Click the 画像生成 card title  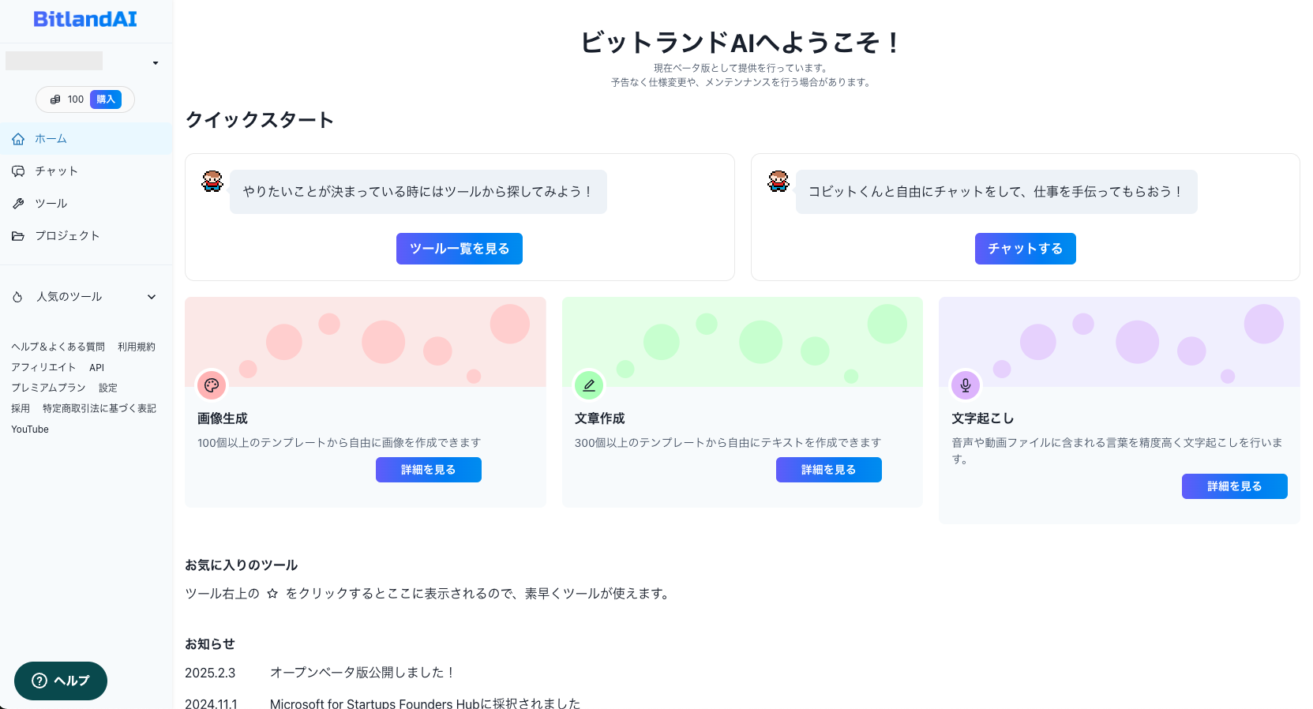223,418
